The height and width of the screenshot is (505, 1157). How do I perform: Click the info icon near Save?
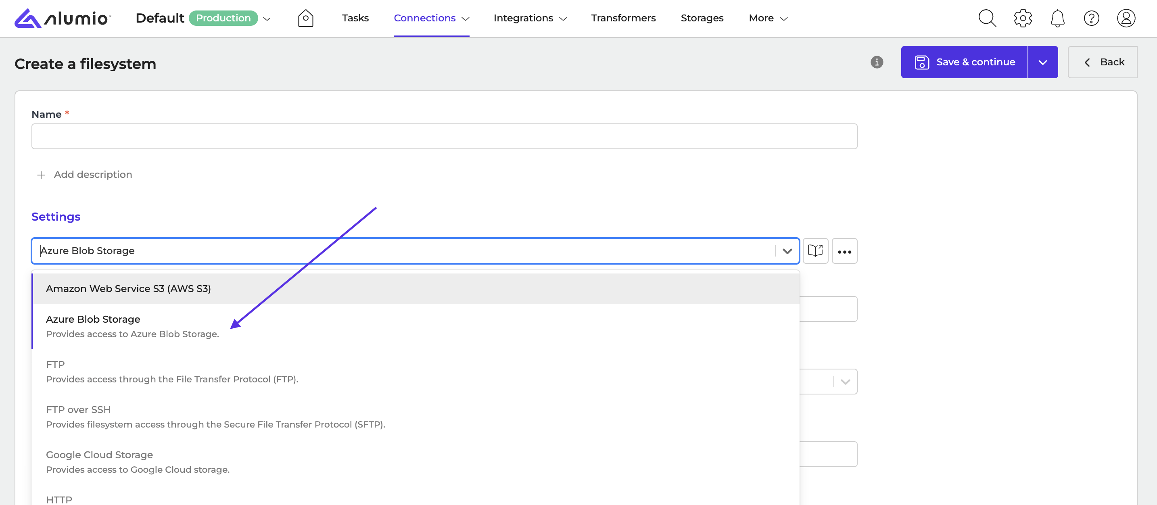coord(877,62)
